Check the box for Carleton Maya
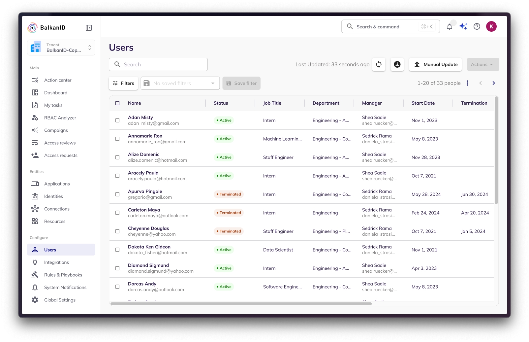The image size is (529, 342). coord(117,213)
